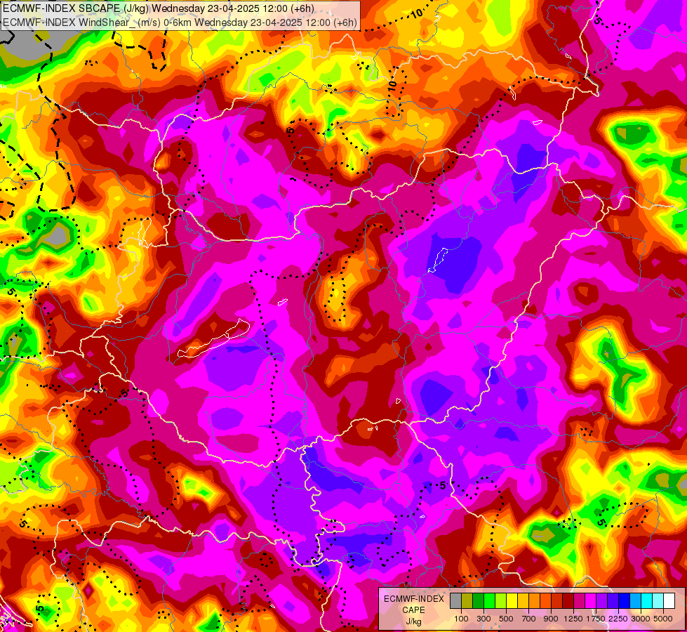Click the brick red swatch after 900
The width and height of the screenshot is (687, 632).
(x=557, y=600)
